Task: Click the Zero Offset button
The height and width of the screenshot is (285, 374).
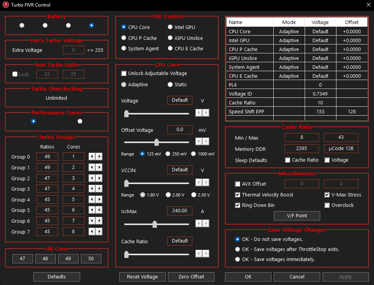Action: point(191,276)
